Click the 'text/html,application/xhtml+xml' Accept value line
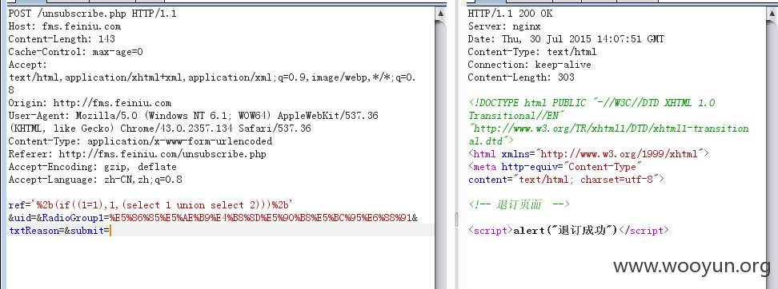 212,77
